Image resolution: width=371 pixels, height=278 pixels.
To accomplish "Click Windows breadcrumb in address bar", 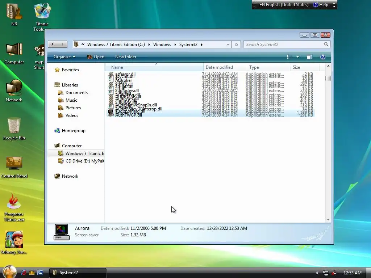I will (x=162, y=45).
